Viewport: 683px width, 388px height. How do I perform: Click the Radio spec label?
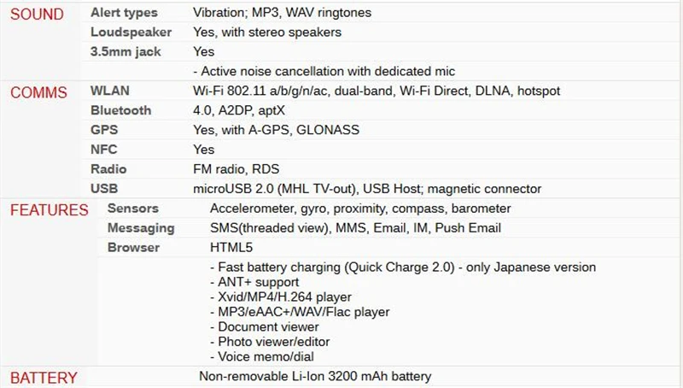tap(108, 169)
